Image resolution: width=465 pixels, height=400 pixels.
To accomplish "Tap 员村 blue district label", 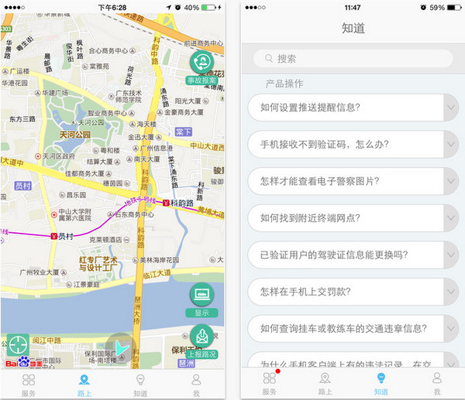I will pos(22,186).
